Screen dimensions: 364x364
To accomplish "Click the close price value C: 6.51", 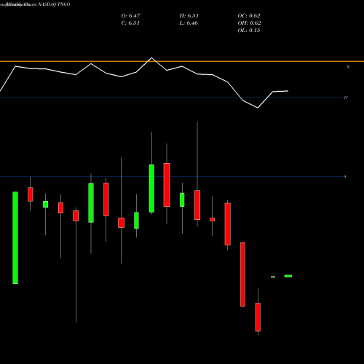I will tap(130, 23).
